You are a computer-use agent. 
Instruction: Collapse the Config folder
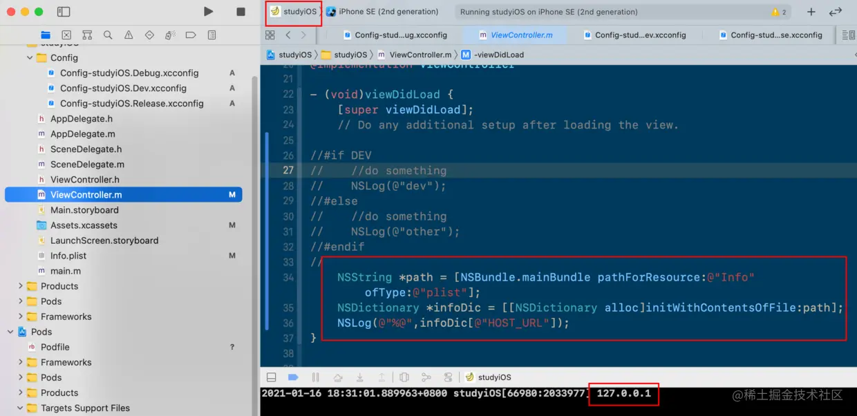[30, 58]
